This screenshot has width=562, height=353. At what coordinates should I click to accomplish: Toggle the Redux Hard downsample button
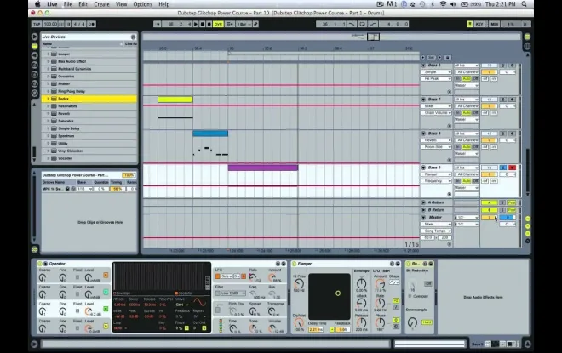click(427, 322)
